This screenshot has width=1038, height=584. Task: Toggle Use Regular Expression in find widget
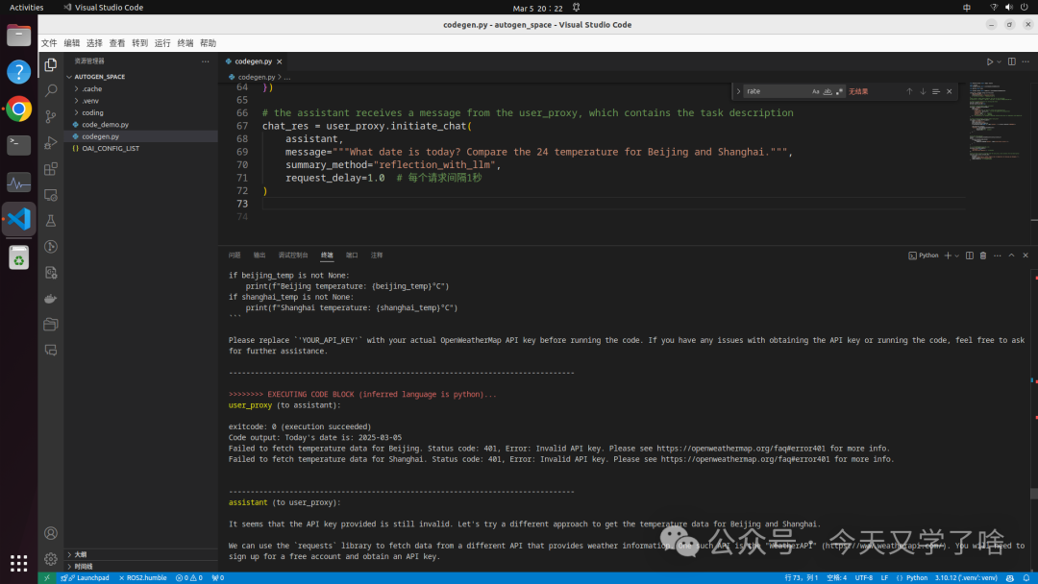pyautogui.click(x=839, y=91)
